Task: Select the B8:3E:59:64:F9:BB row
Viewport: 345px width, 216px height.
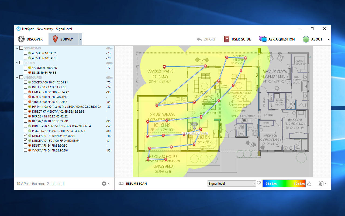Action: coord(64,72)
